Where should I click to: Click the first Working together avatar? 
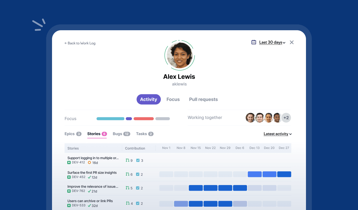pos(250,118)
